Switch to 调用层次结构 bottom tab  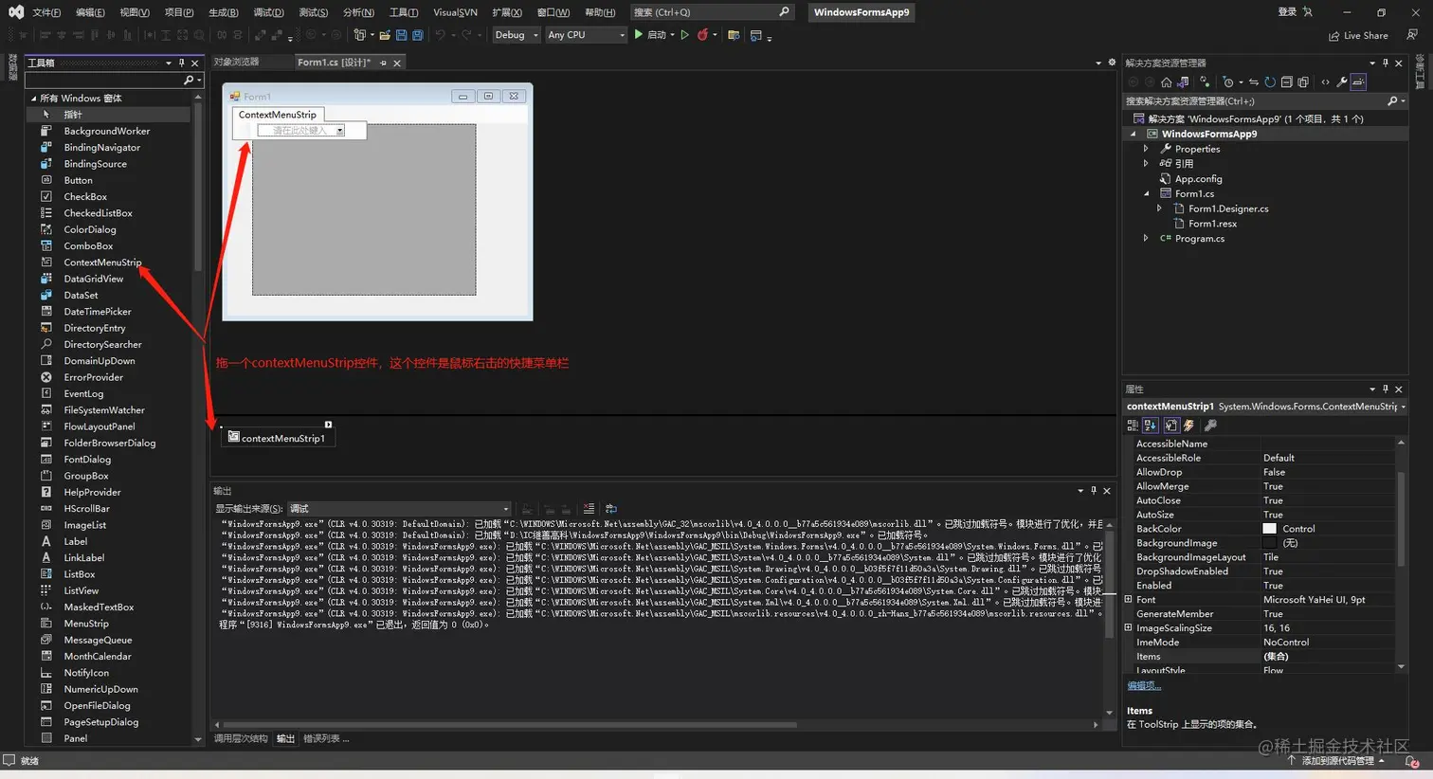(241, 738)
